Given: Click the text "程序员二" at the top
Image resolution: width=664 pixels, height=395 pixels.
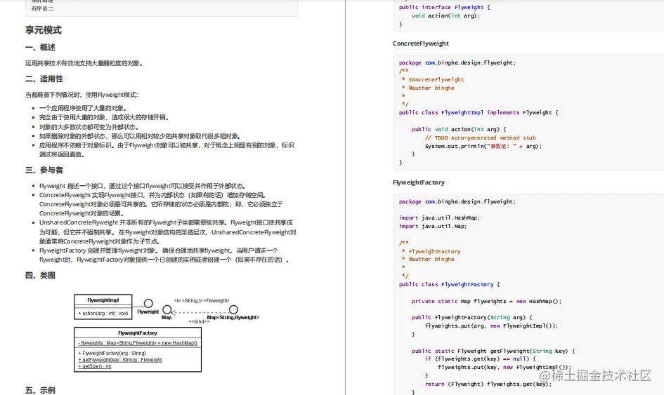Looking at the screenshot, I should click(42, 8).
